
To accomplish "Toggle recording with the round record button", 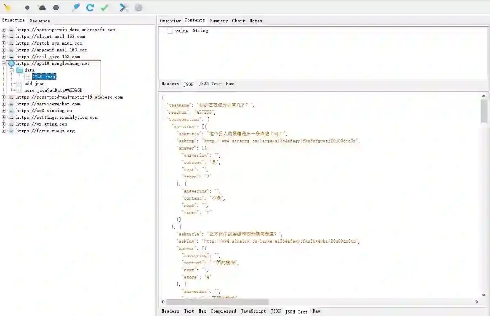I will coord(27,8).
